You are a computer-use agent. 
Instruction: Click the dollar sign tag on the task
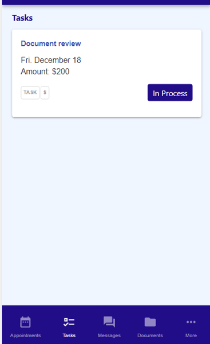[45, 93]
